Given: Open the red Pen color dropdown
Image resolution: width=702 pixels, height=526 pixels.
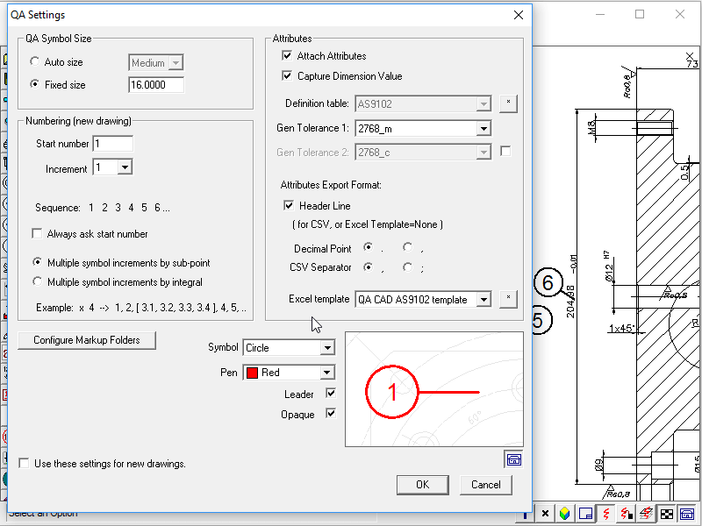Looking at the screenshot, I should pos(327,373).
